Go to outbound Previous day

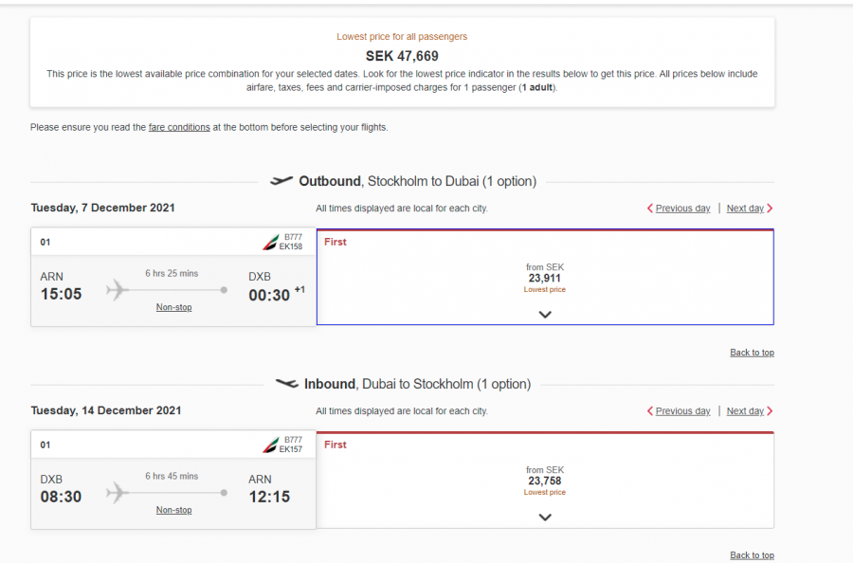[682, 209]
